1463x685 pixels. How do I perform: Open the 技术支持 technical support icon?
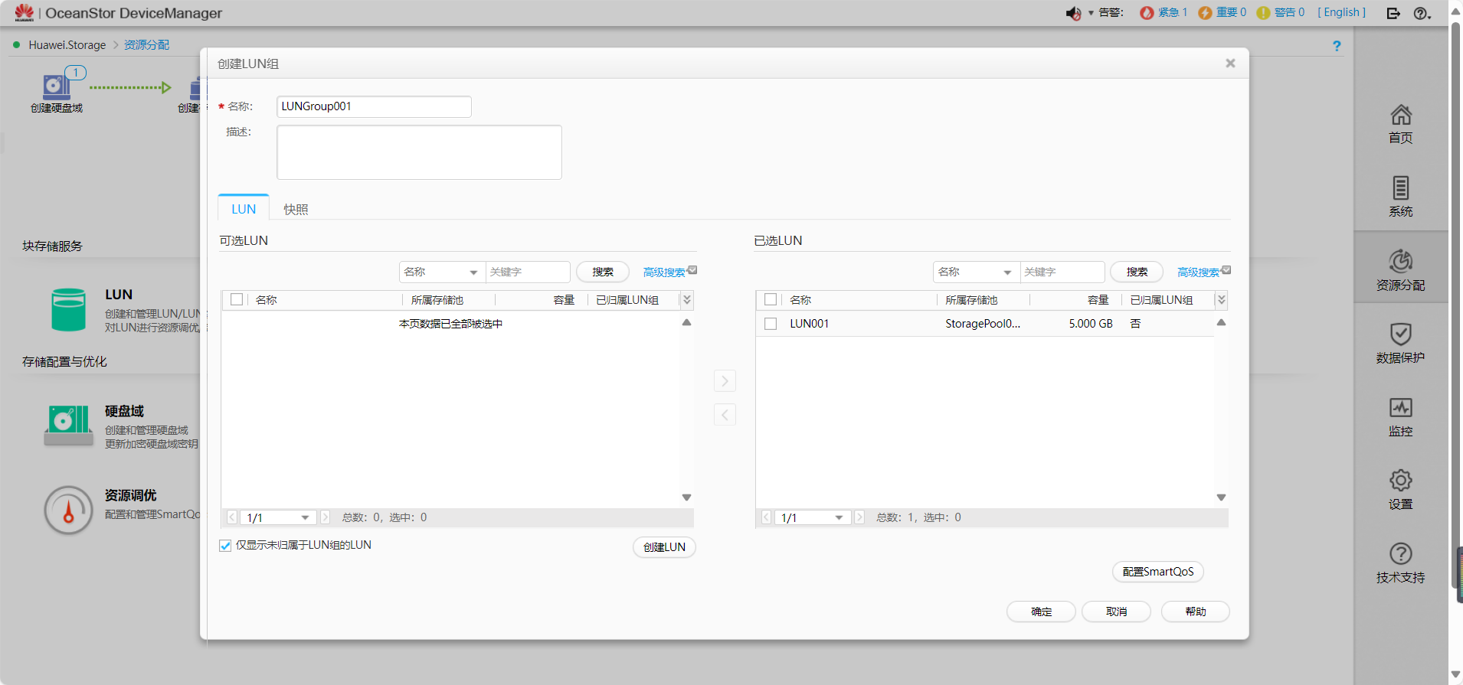pos(1400,555)
